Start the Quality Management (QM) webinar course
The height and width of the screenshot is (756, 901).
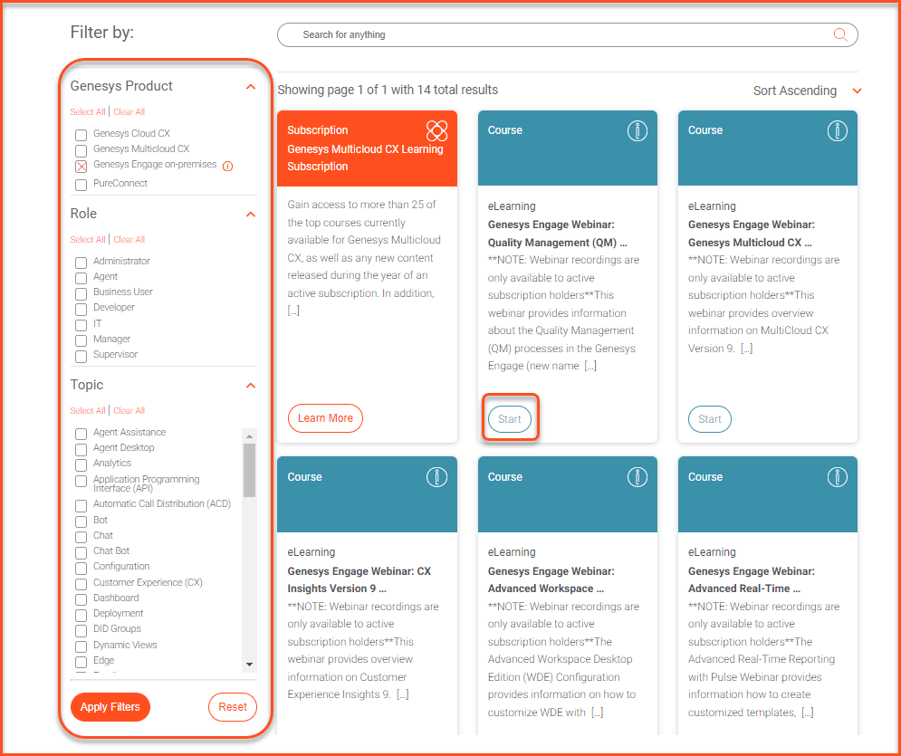tap(509, 419)
